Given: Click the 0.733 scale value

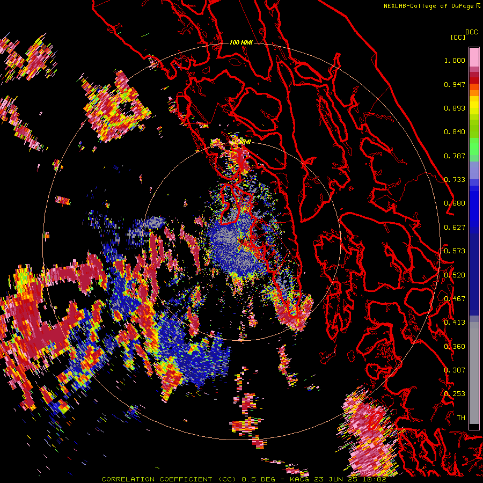Looking at the screenshot, I should 455,180.
